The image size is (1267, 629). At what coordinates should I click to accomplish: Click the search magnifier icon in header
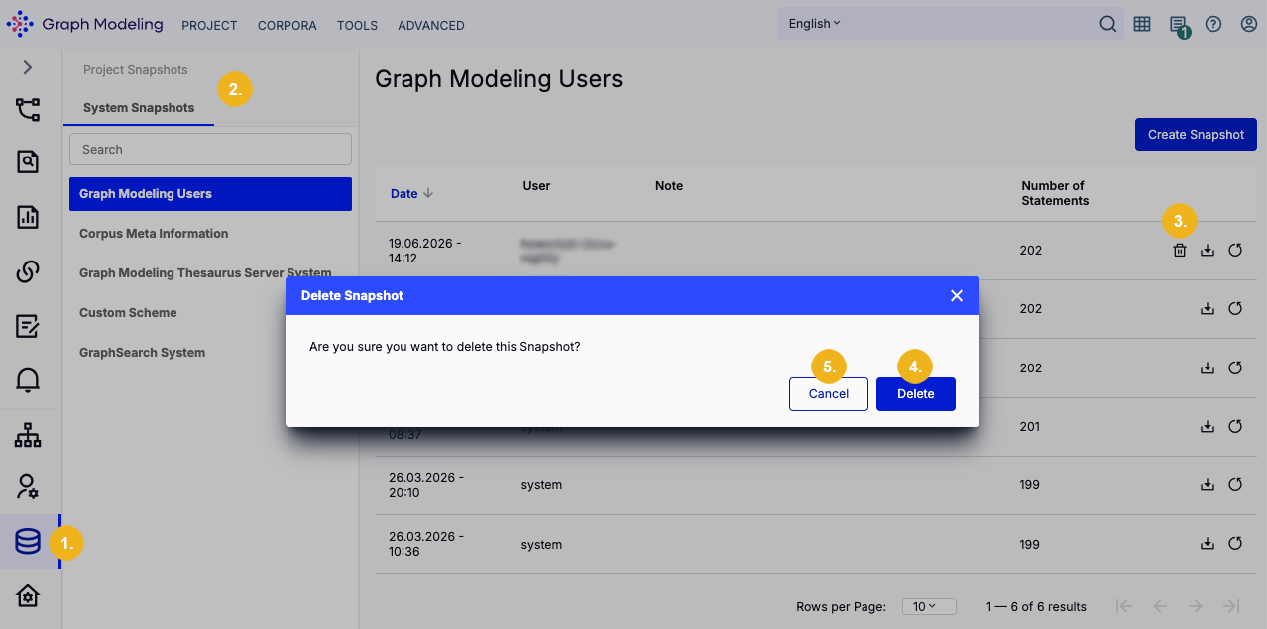pyautogui.click(x=1108, y=24)
